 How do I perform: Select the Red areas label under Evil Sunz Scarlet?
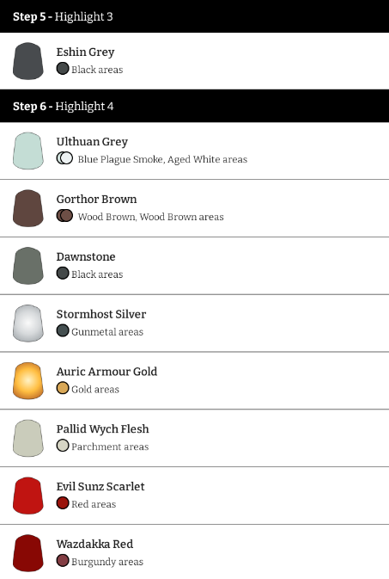[94, 504]
